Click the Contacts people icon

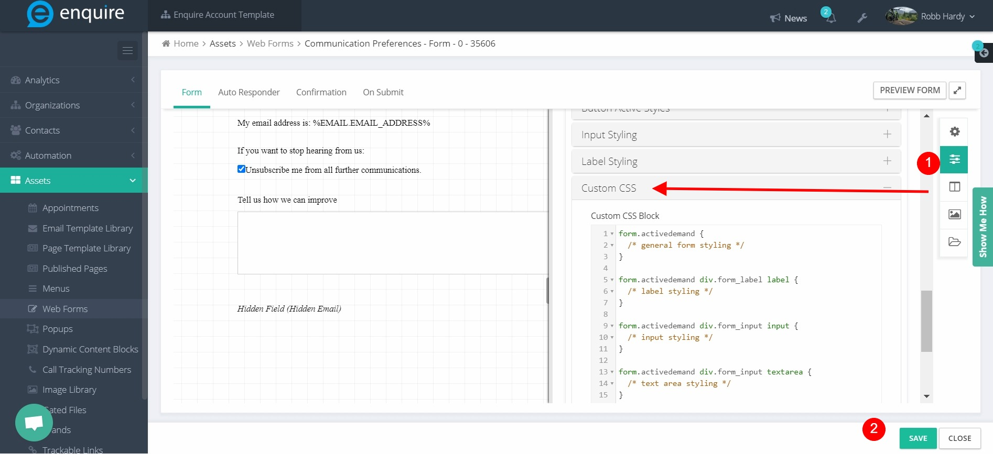tap(16, 130)
